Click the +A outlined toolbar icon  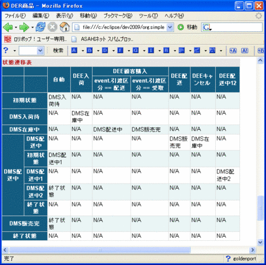233,51
